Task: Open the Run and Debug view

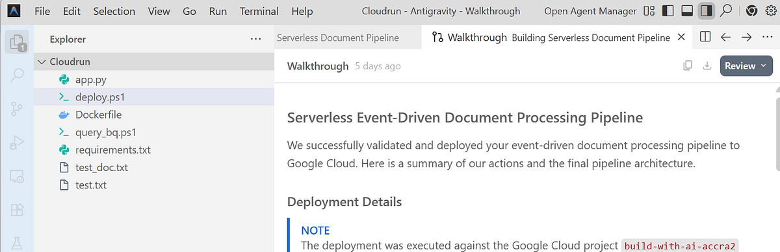Action: [17, 143]
